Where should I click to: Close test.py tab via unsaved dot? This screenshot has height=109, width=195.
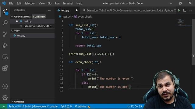pyautogui.click(x=76, y=10)
